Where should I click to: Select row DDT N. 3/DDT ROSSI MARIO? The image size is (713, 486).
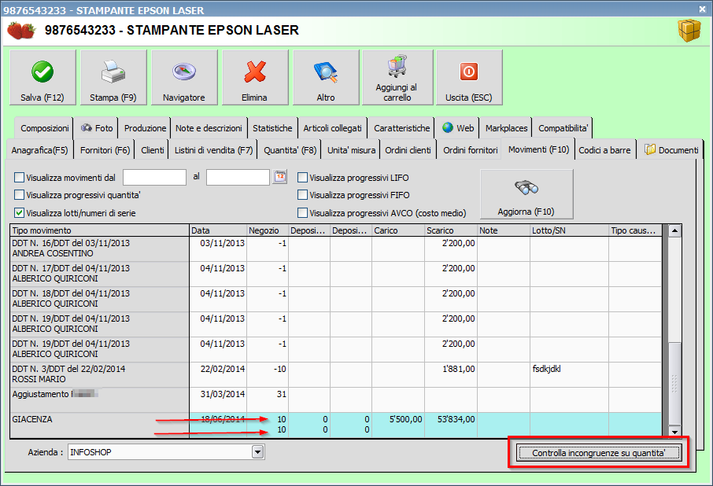336,374
